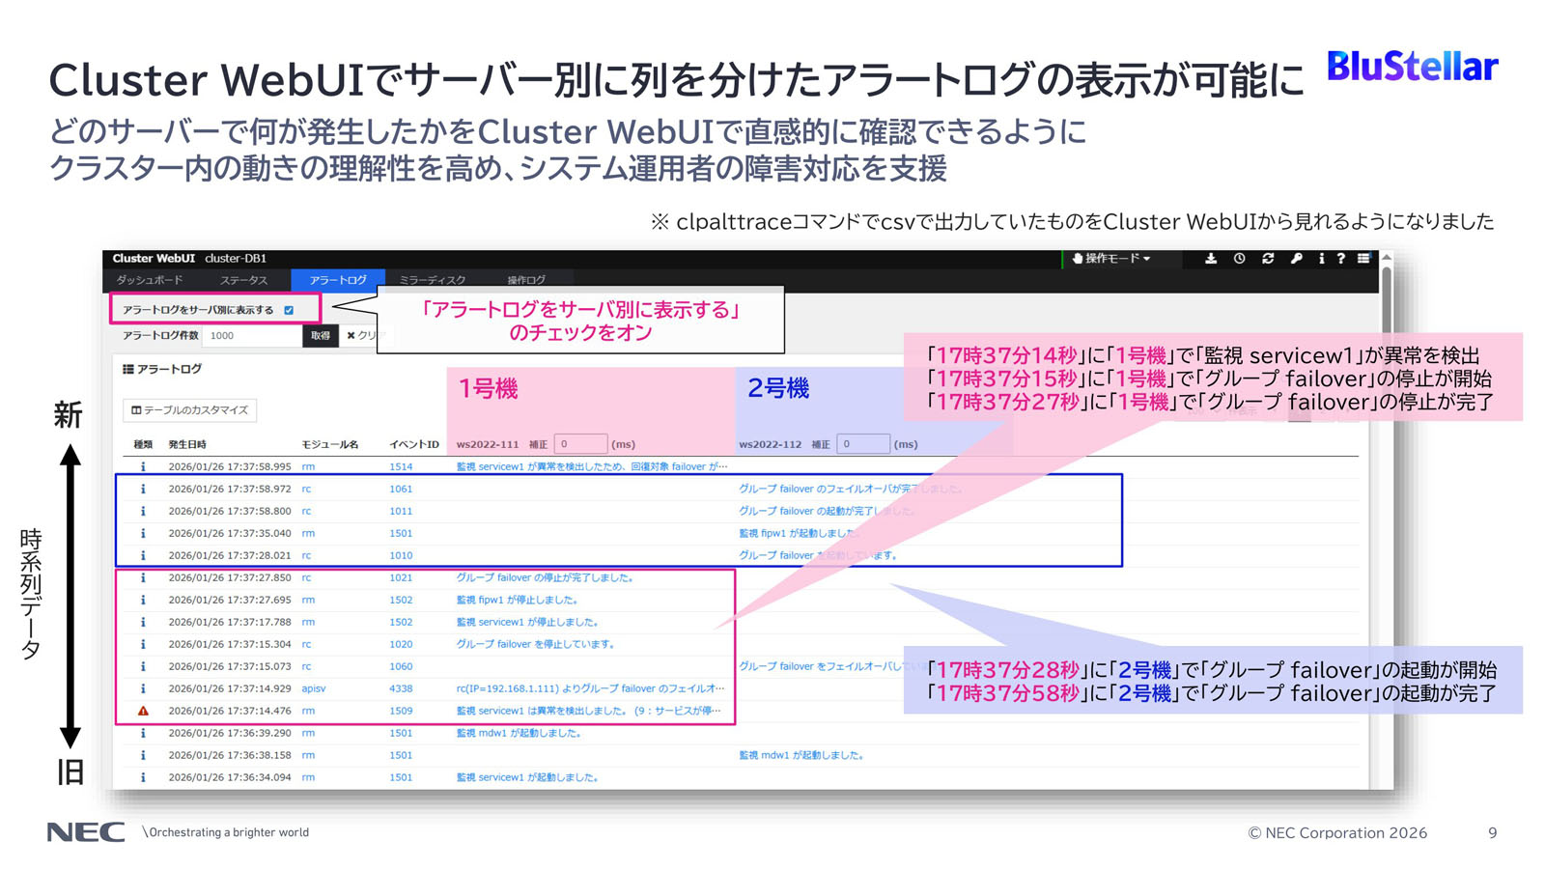Switch to the ダッシュボード tab
The image size is (1545, 869).
coord(150,280)
